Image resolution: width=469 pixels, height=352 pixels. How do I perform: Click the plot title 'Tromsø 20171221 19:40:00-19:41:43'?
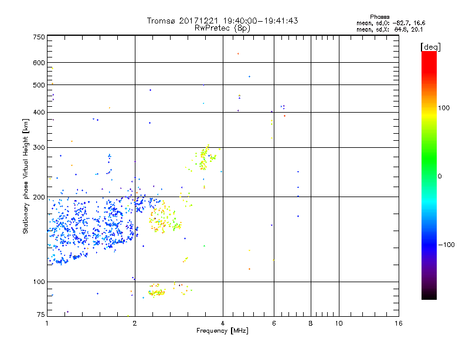222,21
